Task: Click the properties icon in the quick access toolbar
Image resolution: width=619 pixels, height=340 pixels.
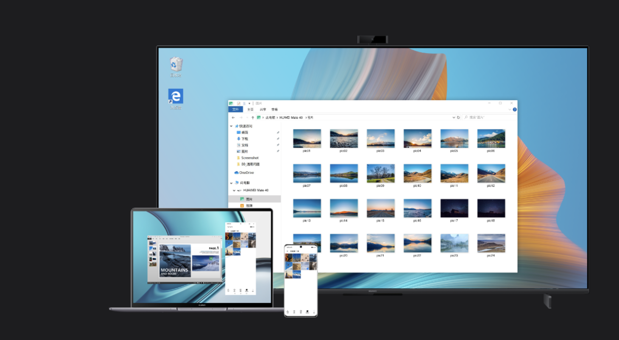Action: tap(239, 103)
